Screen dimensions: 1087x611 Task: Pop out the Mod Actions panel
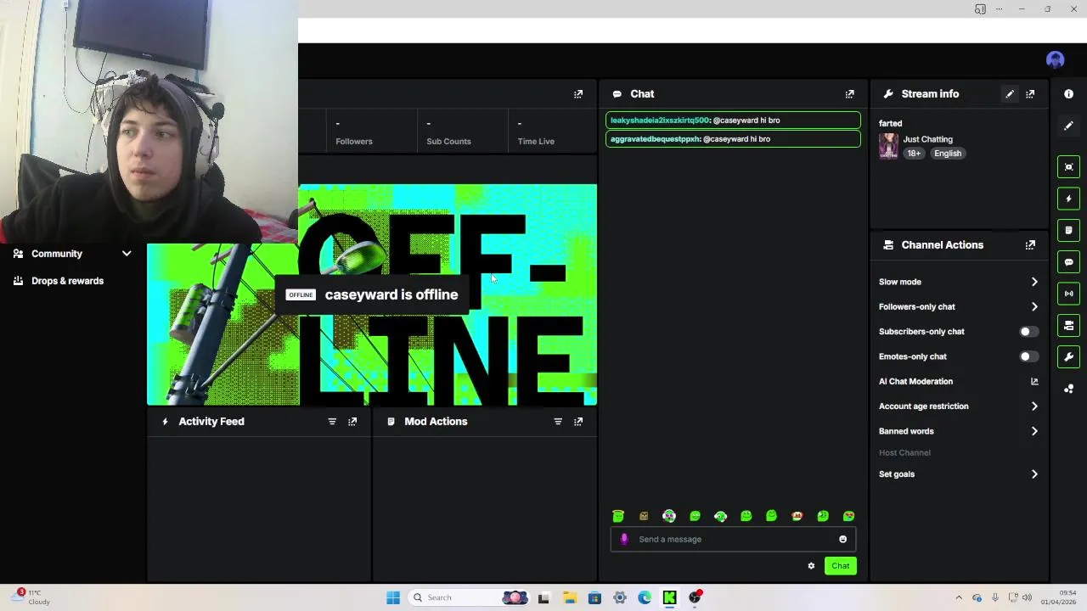pyautogui.click(x=578, y=422)
